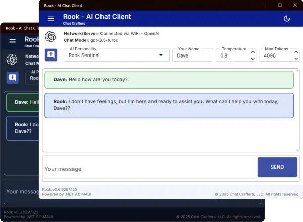Click the chat scrollbar up arrow
The width and height of the screenshot is (303, 222).
click(297, 71)
